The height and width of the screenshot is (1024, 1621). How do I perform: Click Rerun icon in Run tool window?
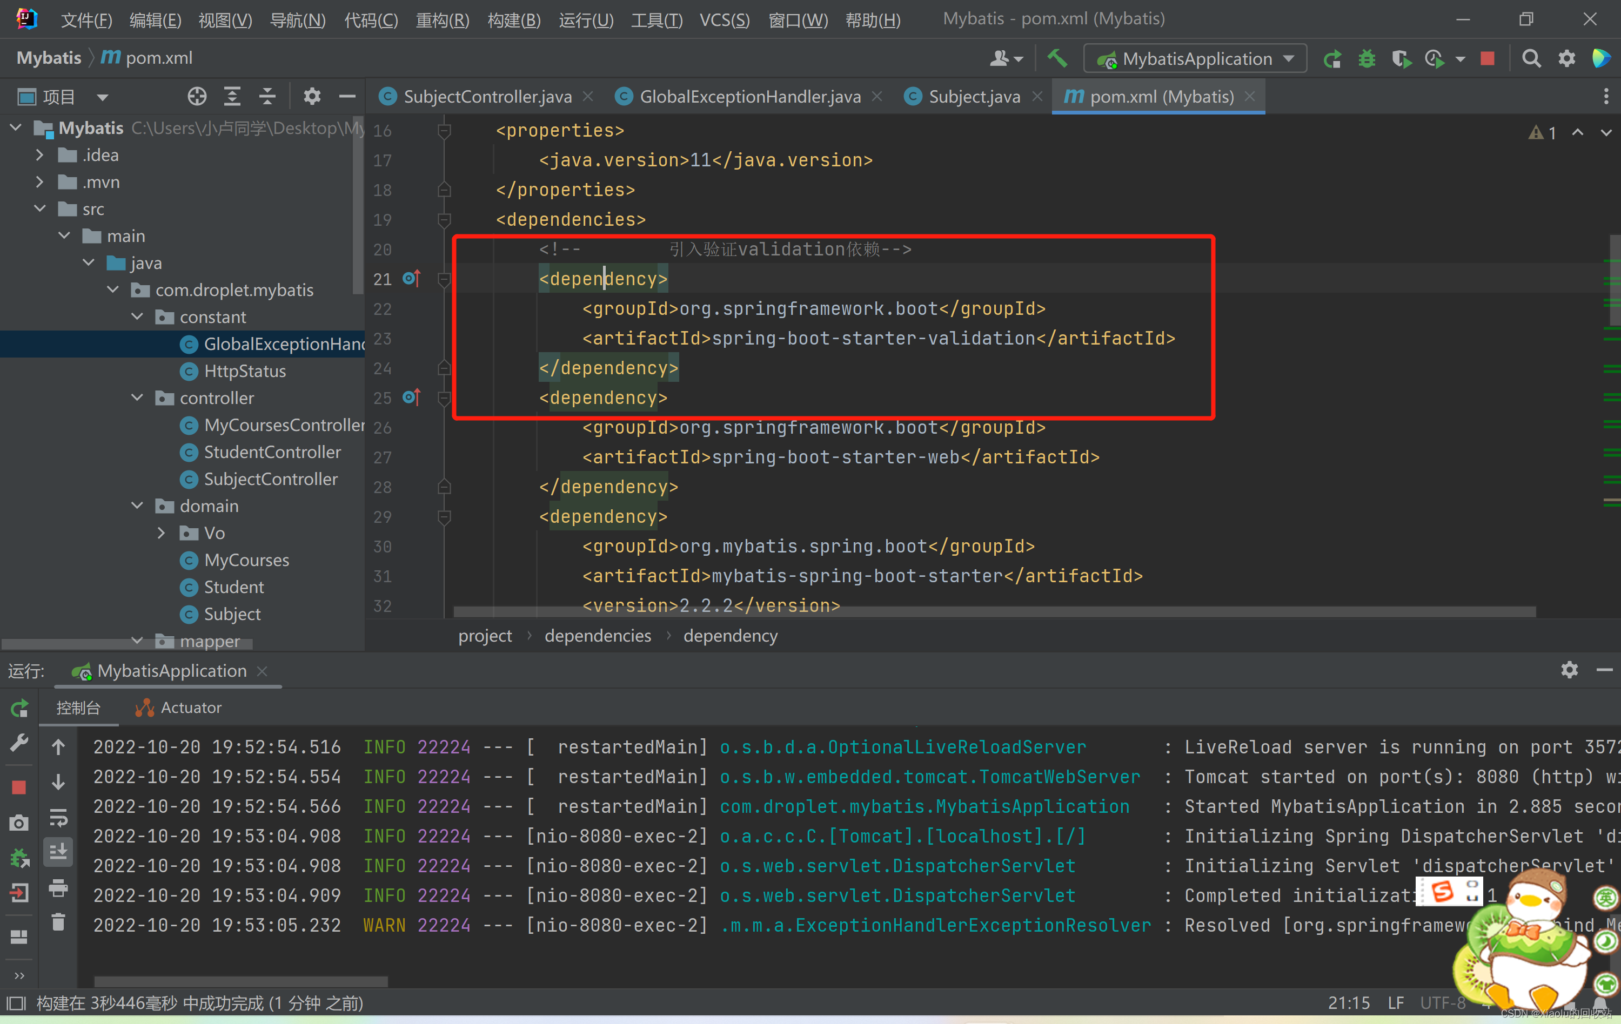(19, 708)
